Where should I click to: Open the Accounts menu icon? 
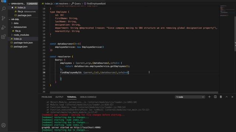click(3, 125)
